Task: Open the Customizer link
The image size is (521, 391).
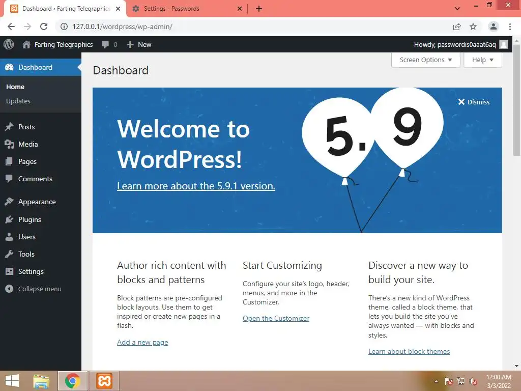Action: (276, 318)
